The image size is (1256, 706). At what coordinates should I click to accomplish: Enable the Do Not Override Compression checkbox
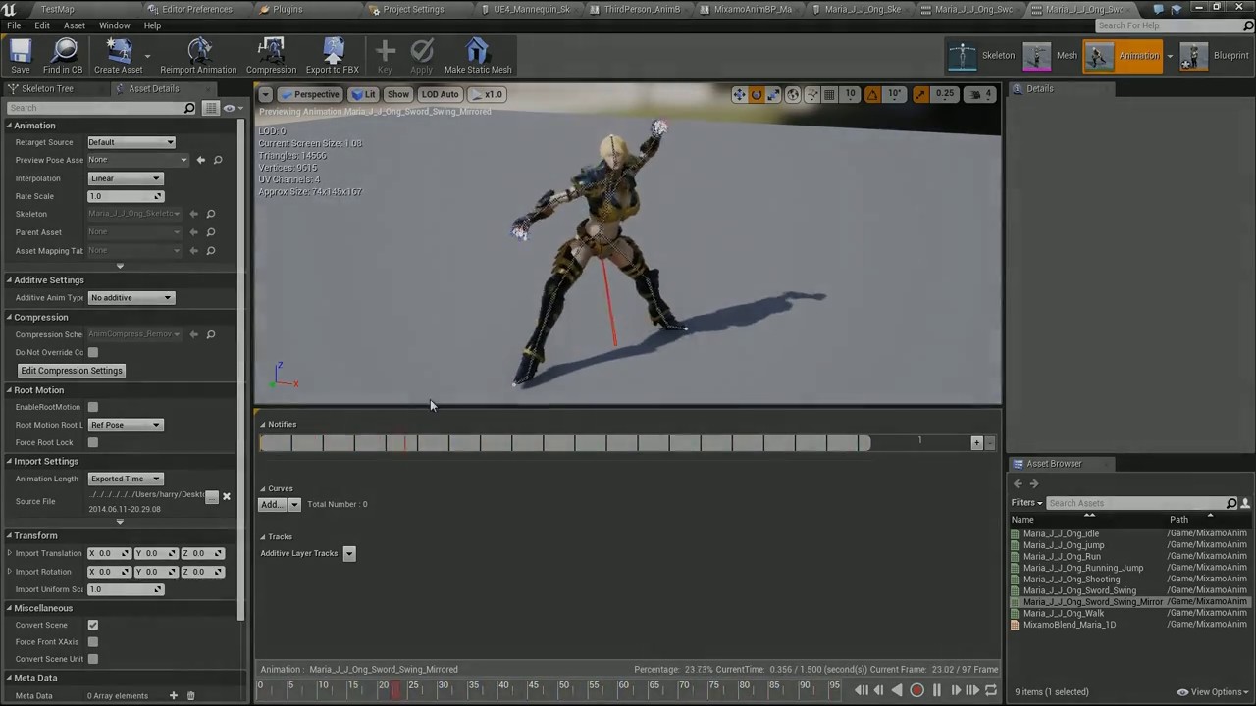(93, 353)
